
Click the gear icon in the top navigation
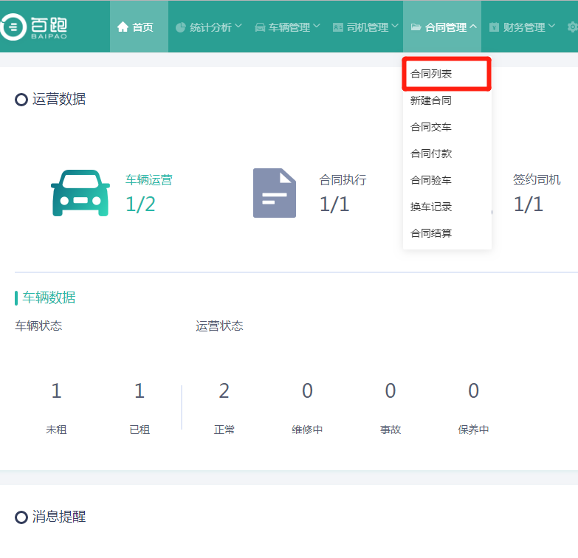(572, 27)
